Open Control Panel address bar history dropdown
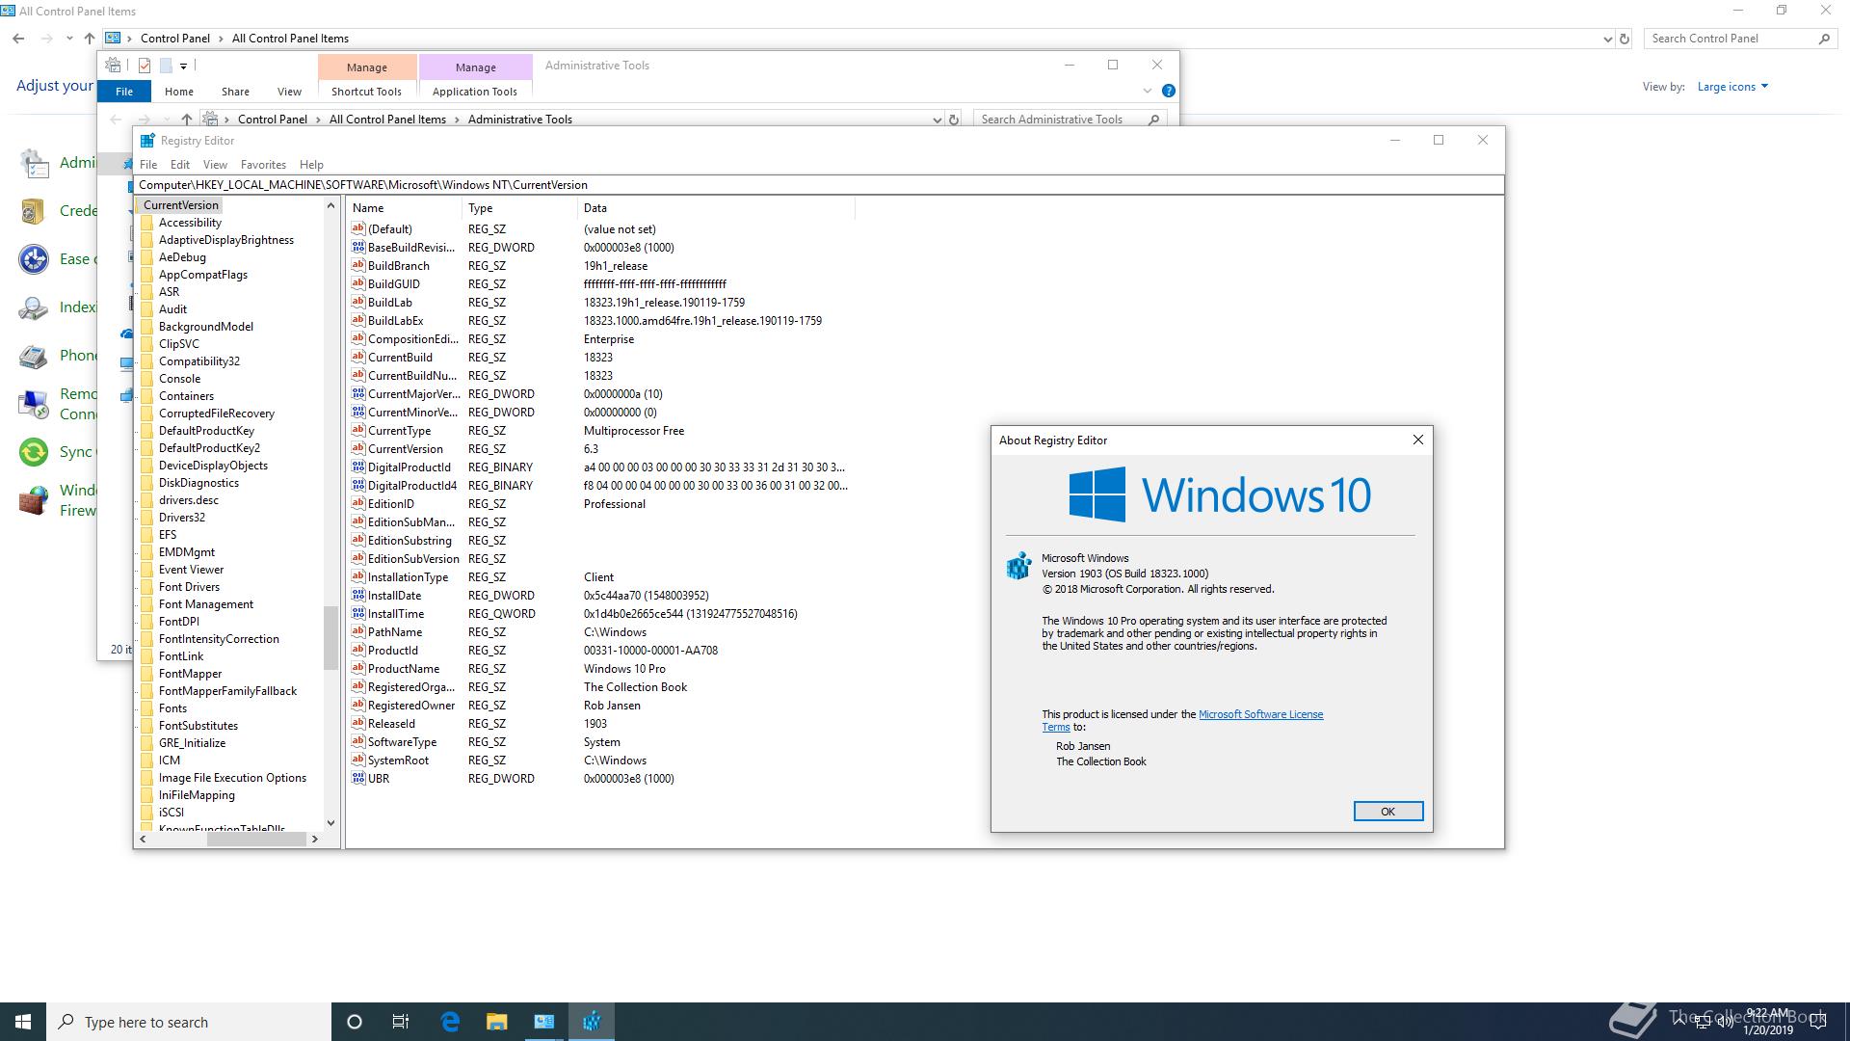Viewport: 1850px width, 1041px height. coord(1607,39)
